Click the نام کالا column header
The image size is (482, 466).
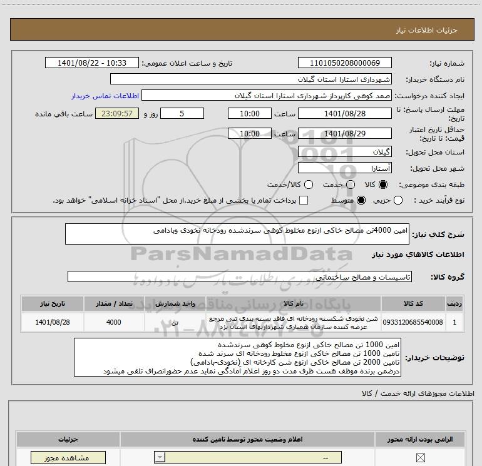click(x=293, y=303)
